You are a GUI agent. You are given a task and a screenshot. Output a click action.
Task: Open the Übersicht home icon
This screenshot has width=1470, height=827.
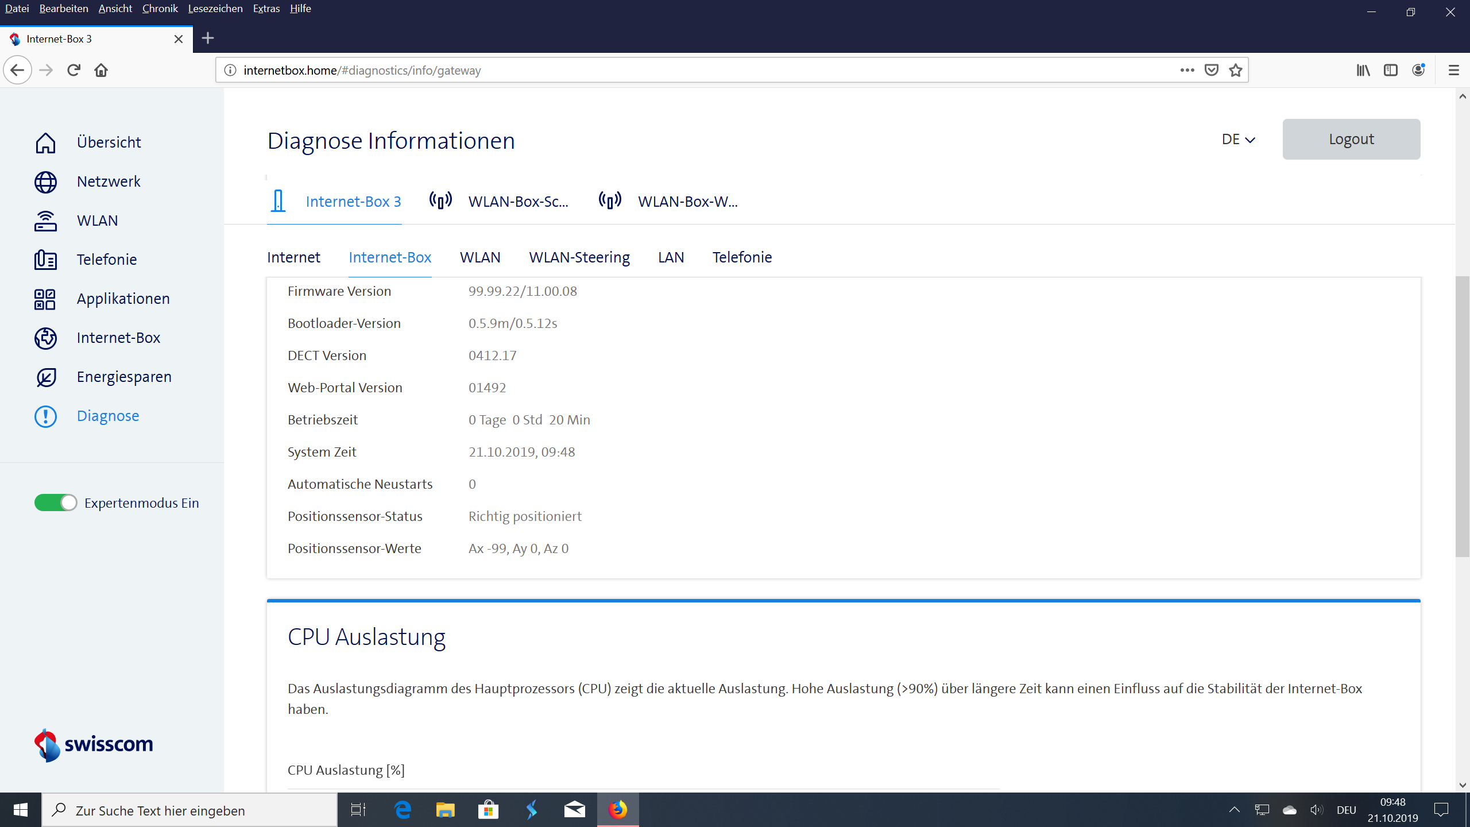45,142
